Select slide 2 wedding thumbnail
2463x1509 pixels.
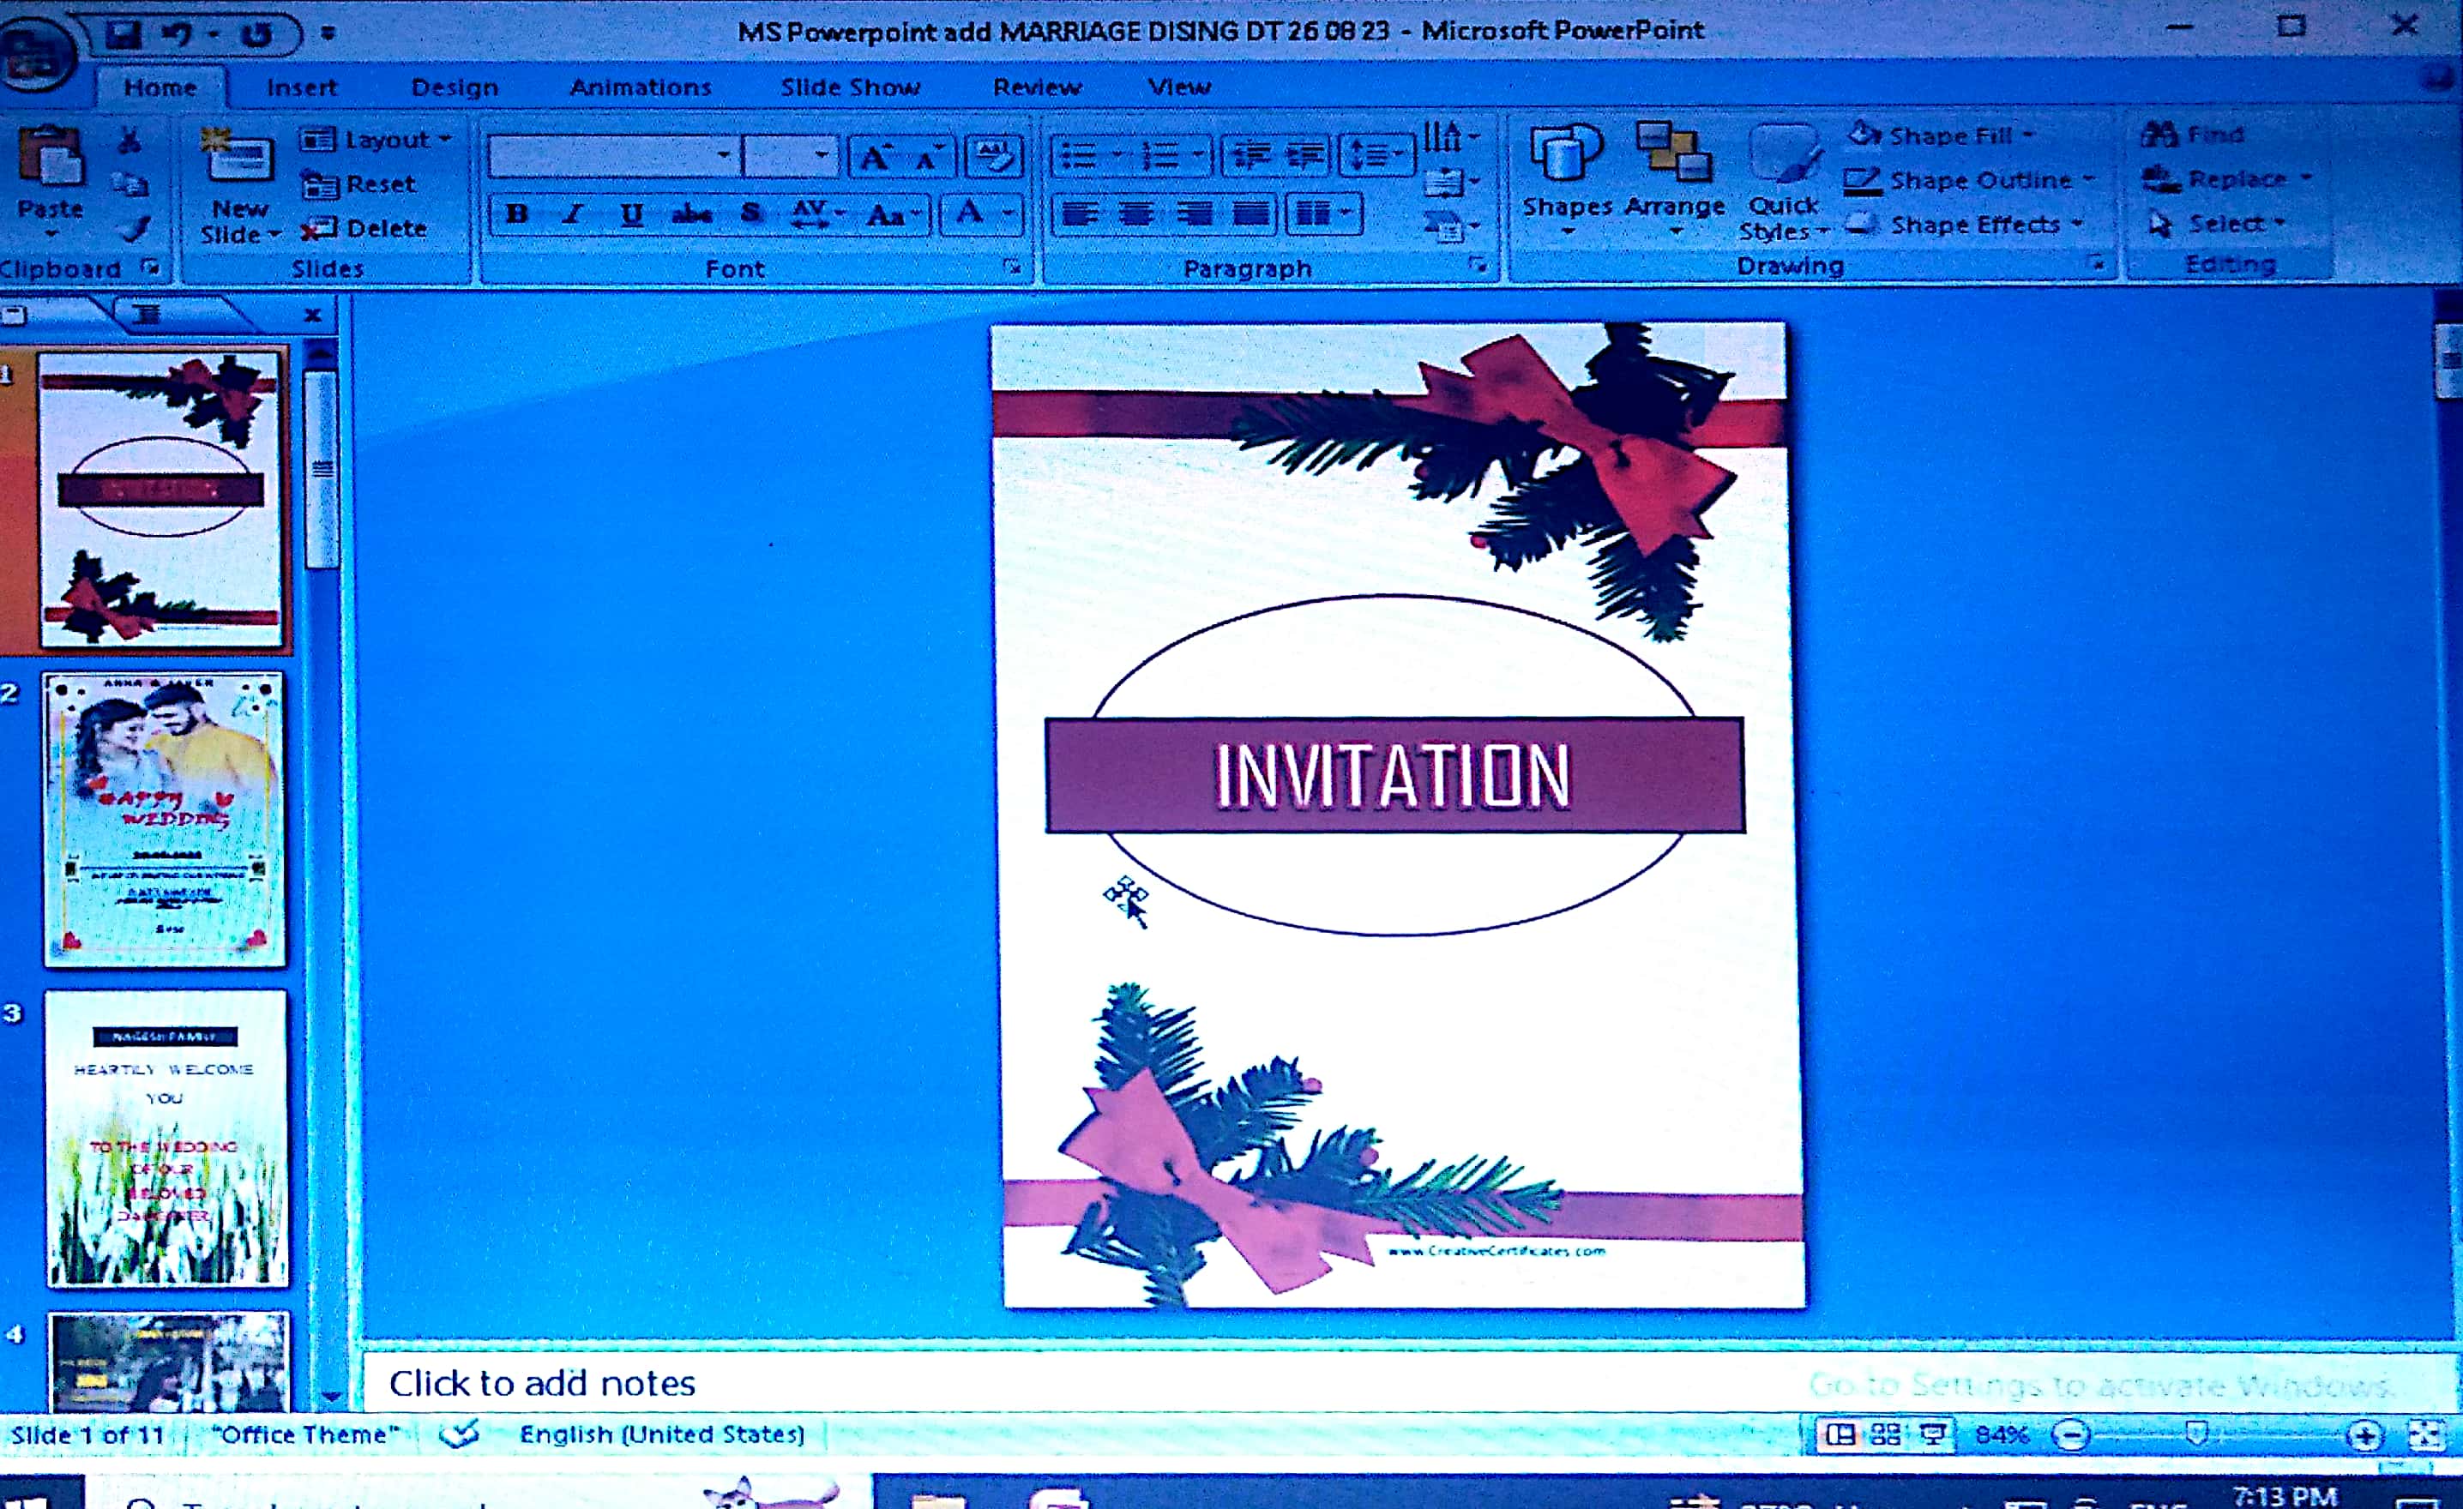(x=165, y=820)
